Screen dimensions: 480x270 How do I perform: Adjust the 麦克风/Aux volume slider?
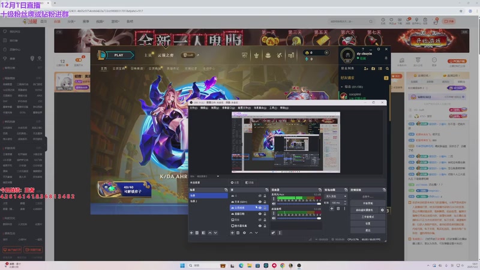tap(299, 203)
